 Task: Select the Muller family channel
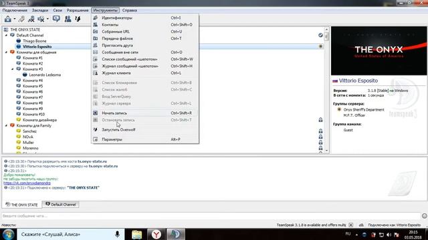click(x=28, y=142)
